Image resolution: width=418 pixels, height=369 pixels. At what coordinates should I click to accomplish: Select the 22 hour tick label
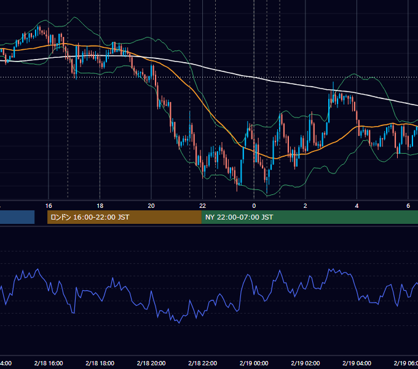[x=203, y=206]
